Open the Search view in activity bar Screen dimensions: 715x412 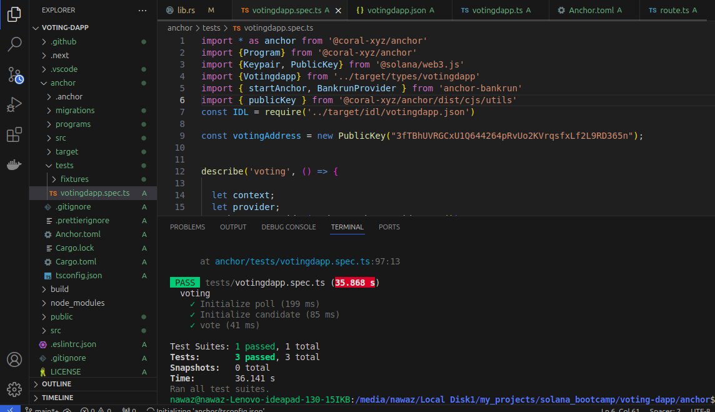tap(14, 44)
